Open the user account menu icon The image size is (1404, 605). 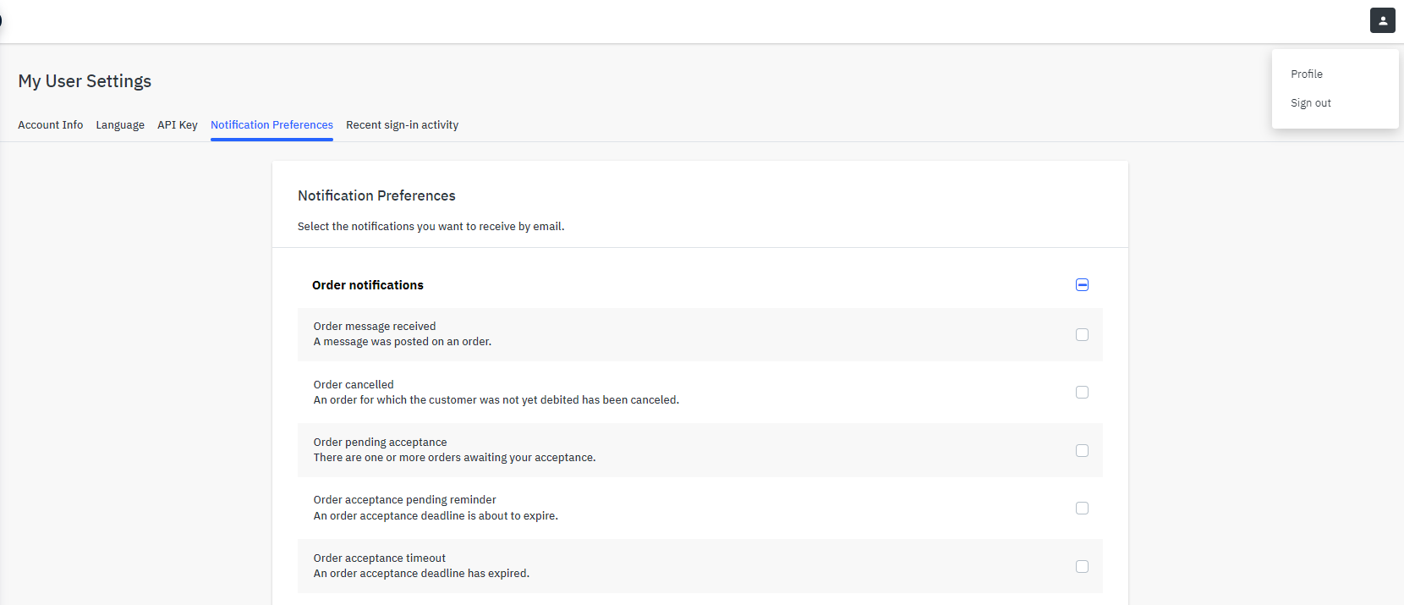pos(1382,20)
